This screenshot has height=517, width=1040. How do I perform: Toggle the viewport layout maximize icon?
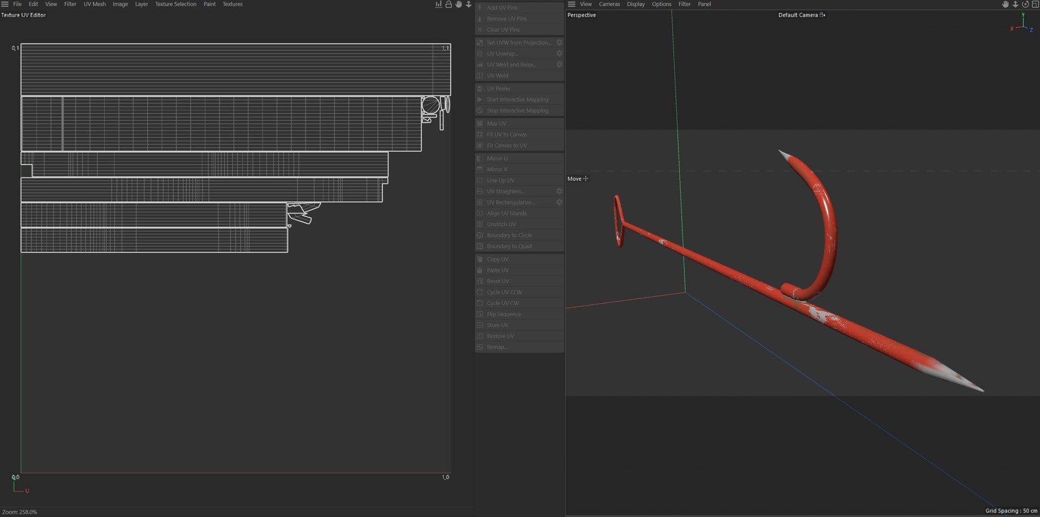pos(1035,4)
